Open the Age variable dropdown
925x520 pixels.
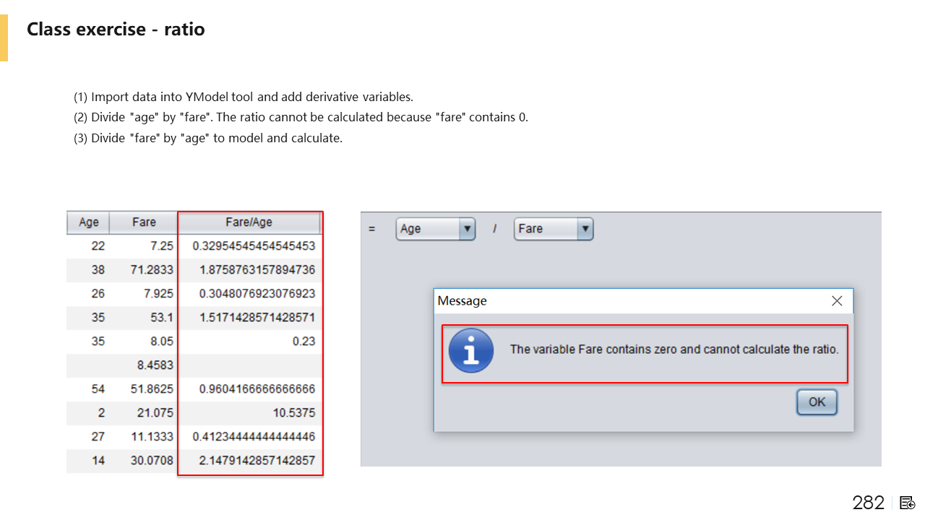[x=467, y=229]
